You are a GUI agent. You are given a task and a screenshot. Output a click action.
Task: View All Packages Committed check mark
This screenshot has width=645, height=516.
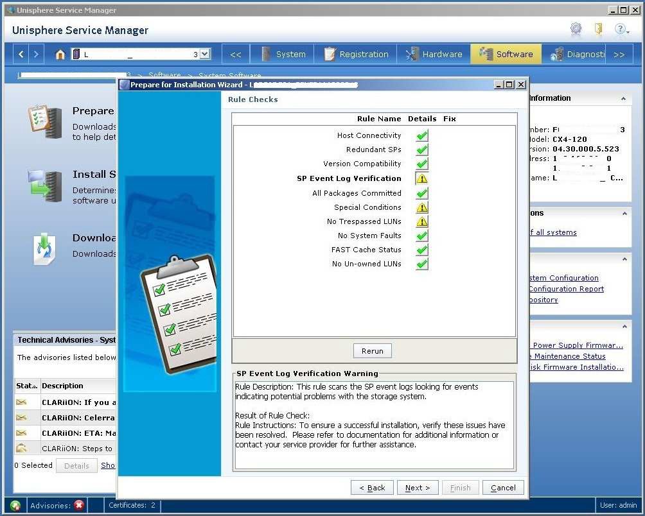pyautogui.click(x=421, y=193)
